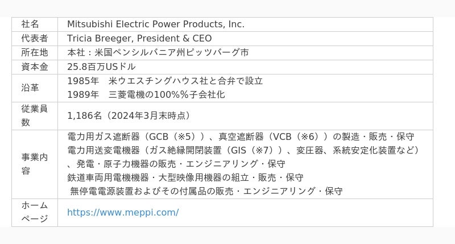The height and width of the screenshot is (244, 455).
Task: Select the 鉄道車両用電機機器 business line
Action: [185, 177]
